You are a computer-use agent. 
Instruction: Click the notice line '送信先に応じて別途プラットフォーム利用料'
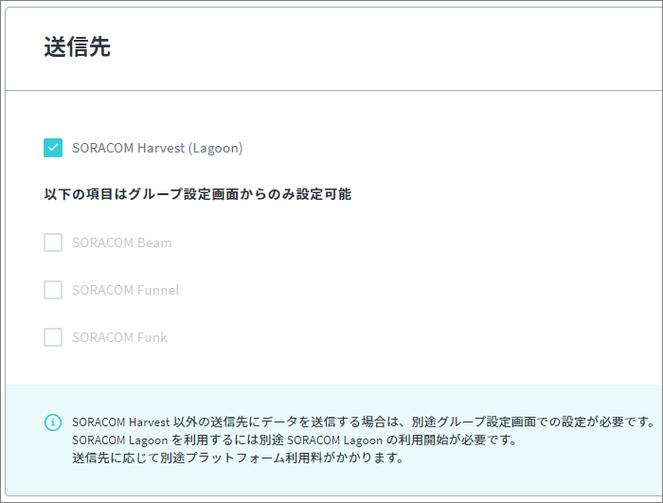[238, 458]
